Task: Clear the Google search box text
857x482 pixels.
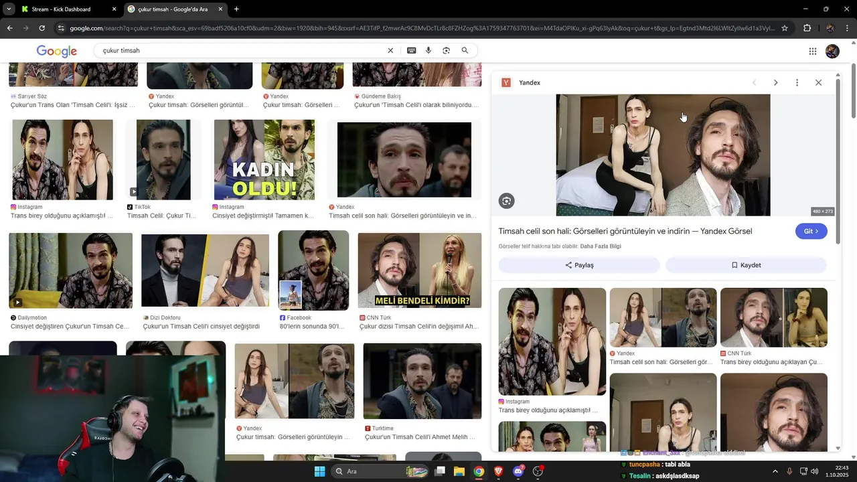Action: (391, 51)
